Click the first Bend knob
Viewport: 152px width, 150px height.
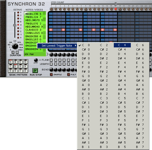coord(51,70)
